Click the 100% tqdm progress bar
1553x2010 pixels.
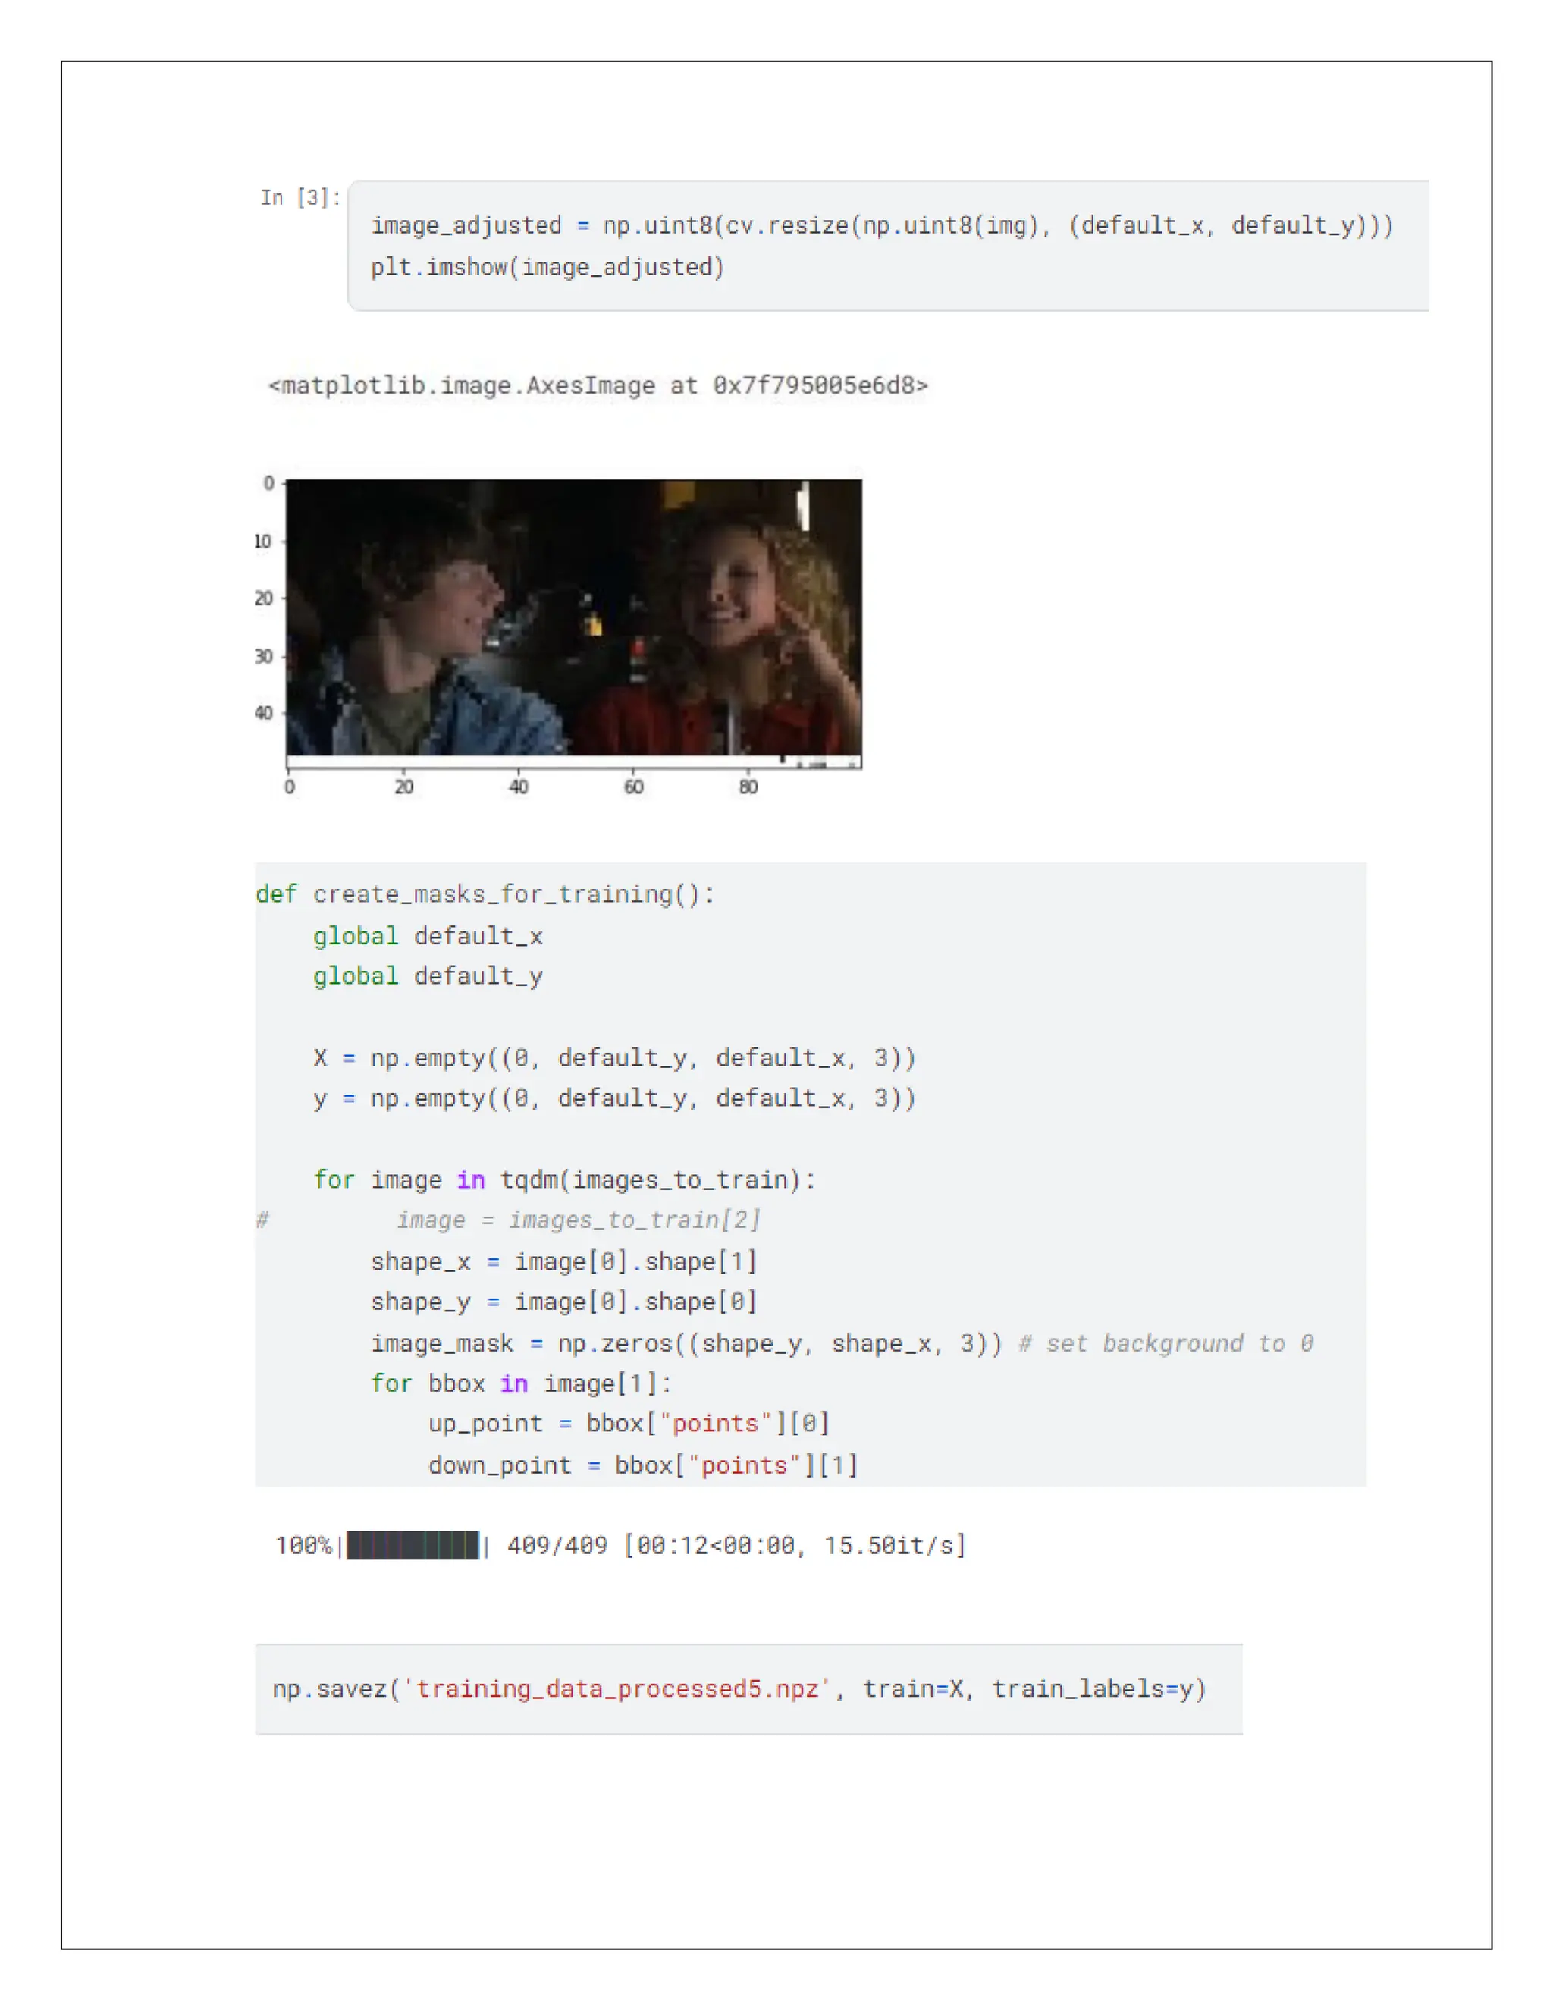(413, 1546)
